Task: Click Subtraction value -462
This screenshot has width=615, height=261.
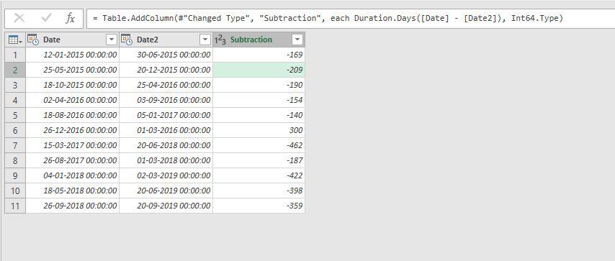Action: (x=259, y=145)
